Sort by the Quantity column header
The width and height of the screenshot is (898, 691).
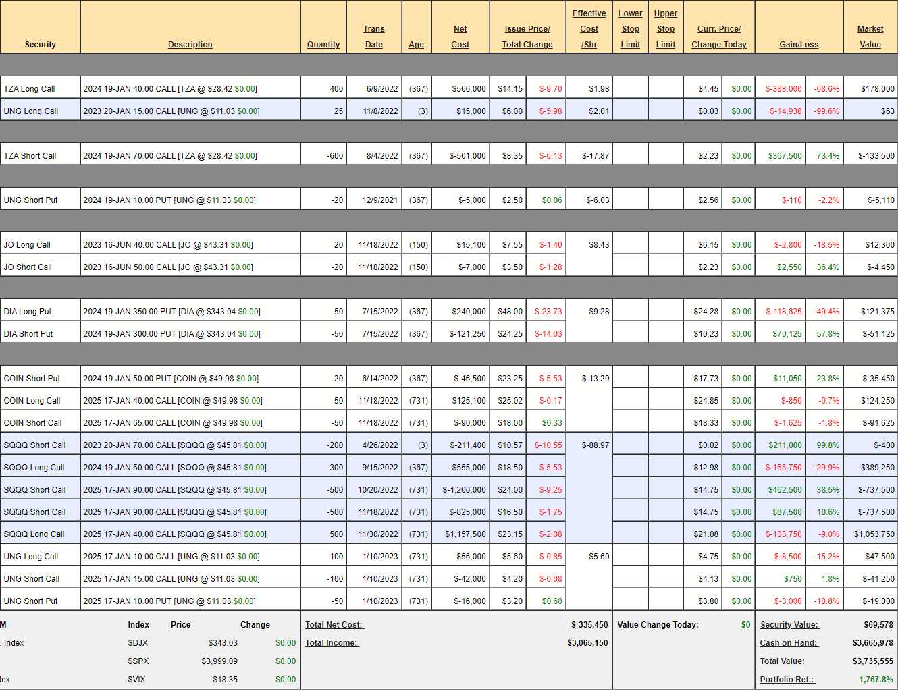[323, 45]
